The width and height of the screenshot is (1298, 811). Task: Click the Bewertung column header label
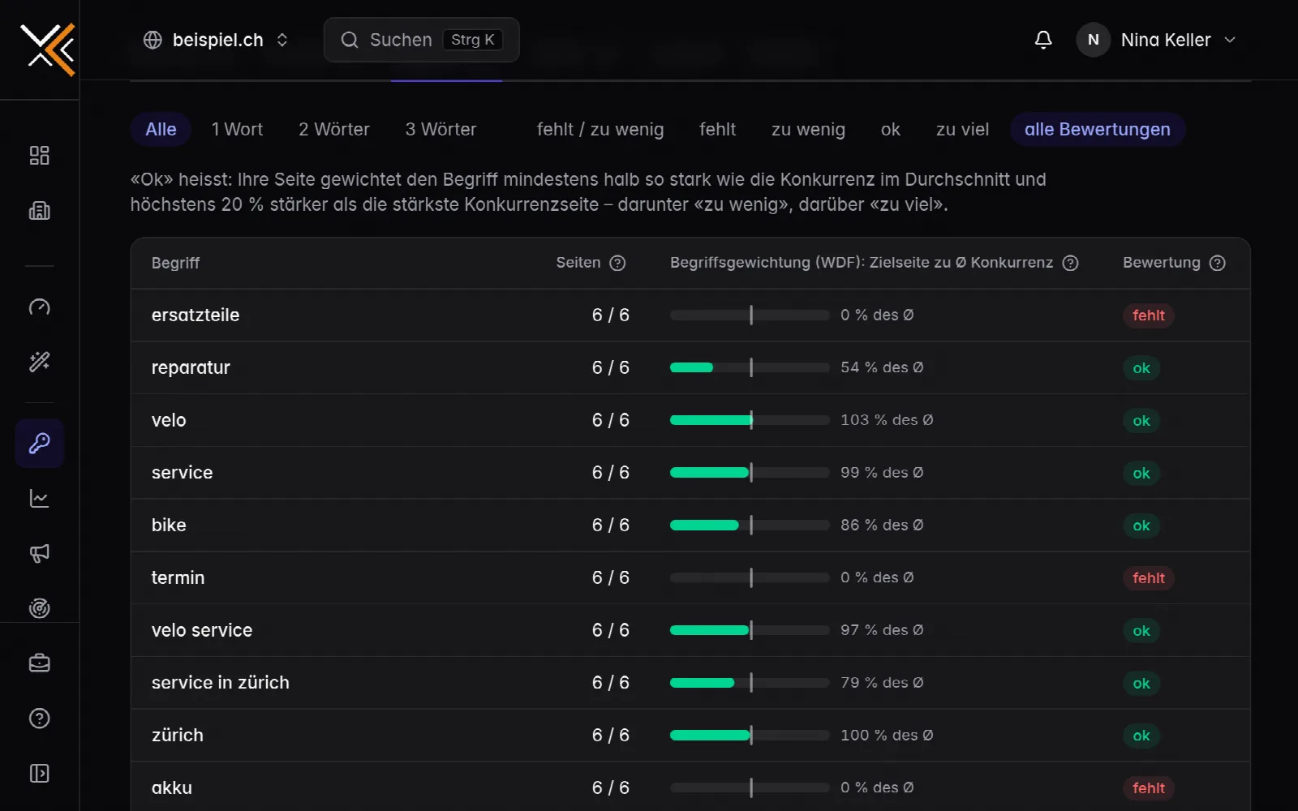coord(1162,263)
